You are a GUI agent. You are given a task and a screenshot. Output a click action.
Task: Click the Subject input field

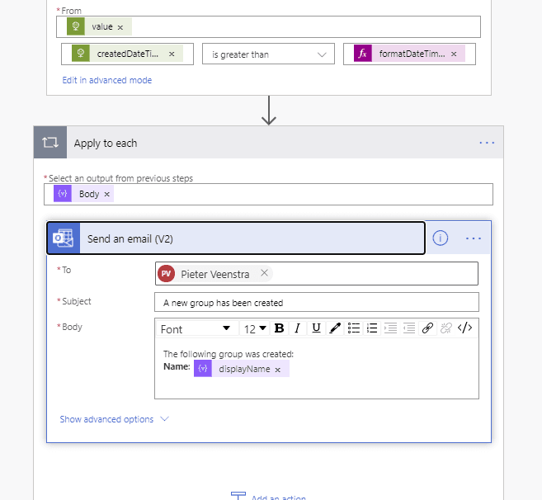pos(317,302)
